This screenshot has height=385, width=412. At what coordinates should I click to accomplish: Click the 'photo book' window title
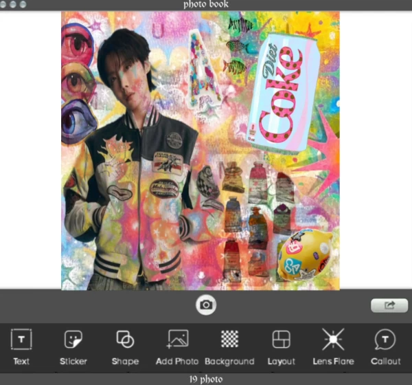pos(206,4)
